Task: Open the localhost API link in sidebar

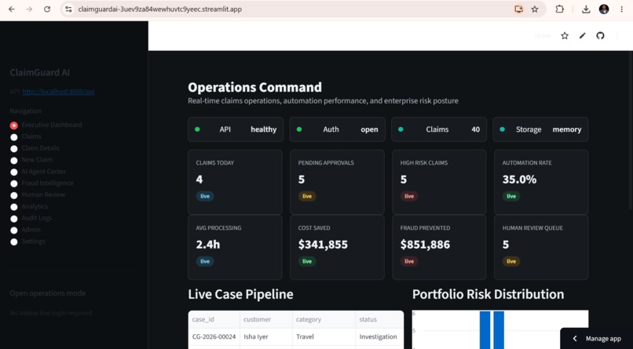Action: pyautogui.click(x=59, y=92)
